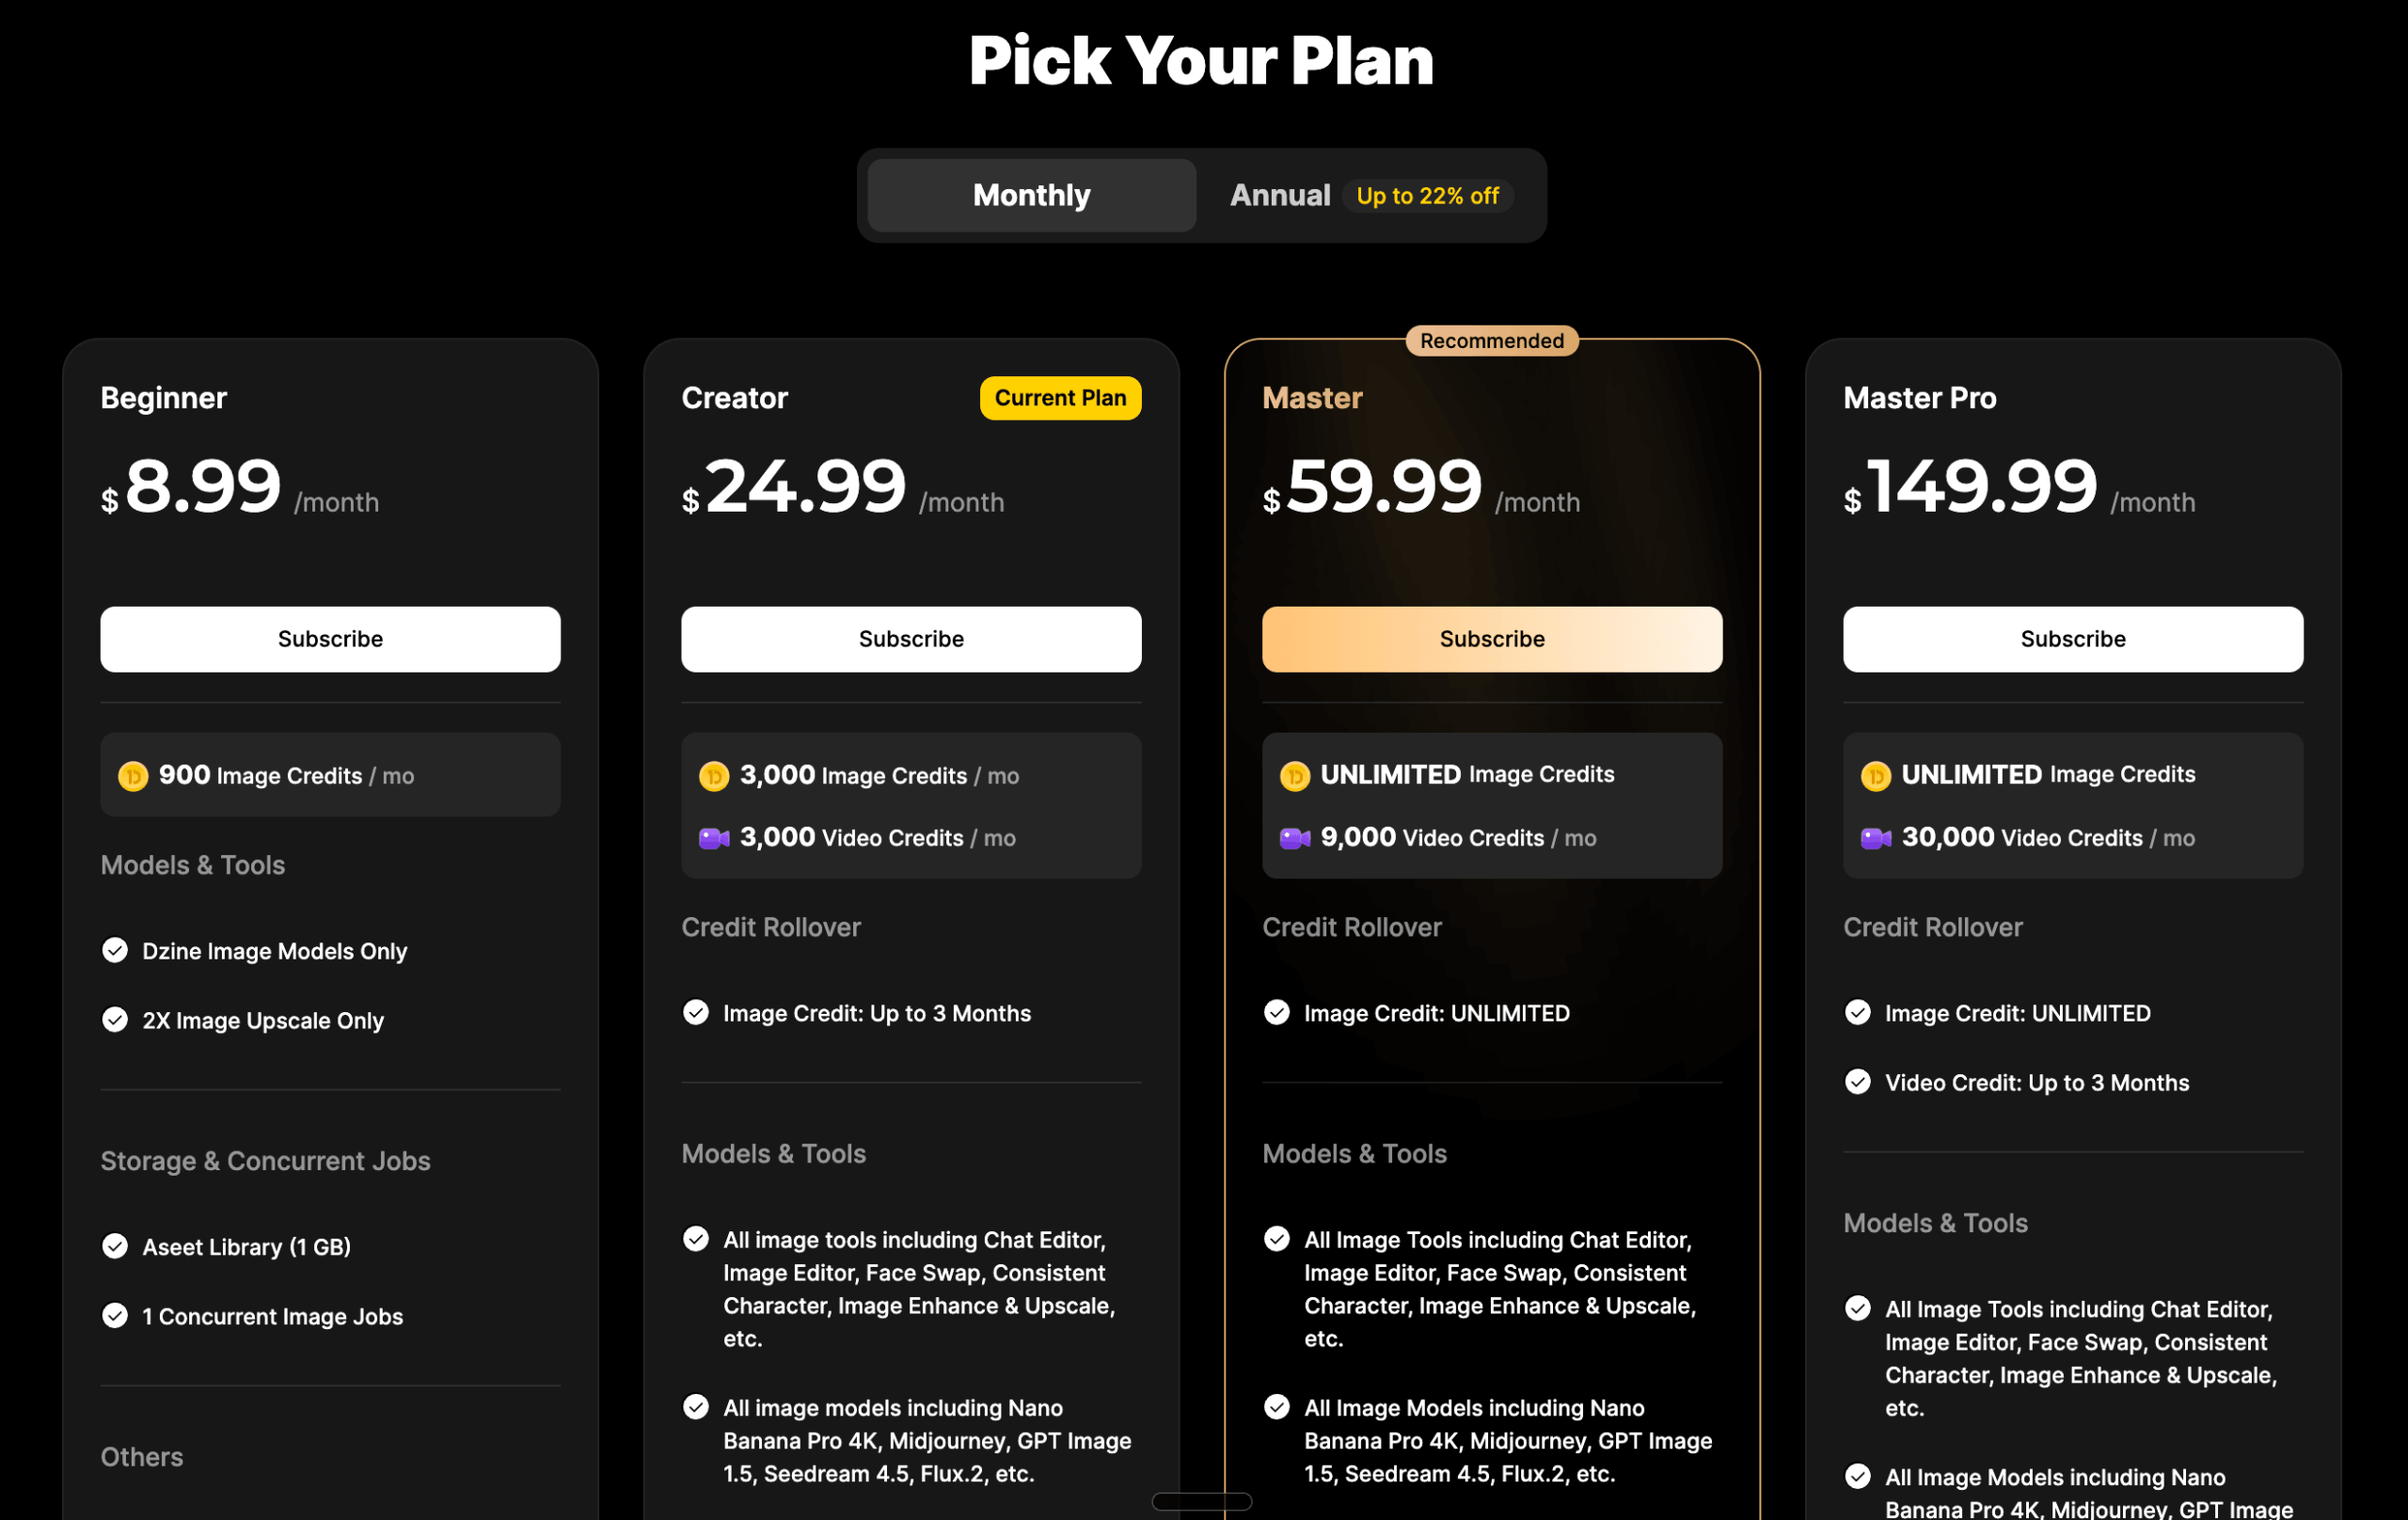Subscribe to the recommended Master plan
Screen dimensions: 2408x1520
coord(1491,639)
